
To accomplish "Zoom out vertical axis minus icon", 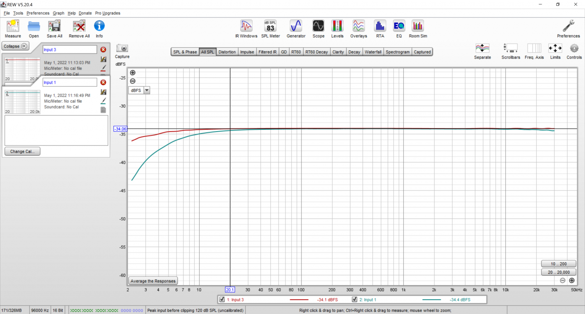I will [x=133, y=81].
